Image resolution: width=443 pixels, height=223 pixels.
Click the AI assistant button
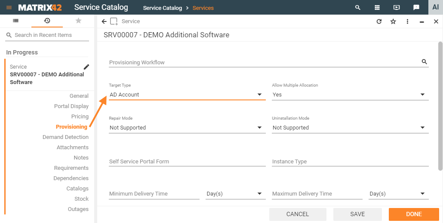435,7
